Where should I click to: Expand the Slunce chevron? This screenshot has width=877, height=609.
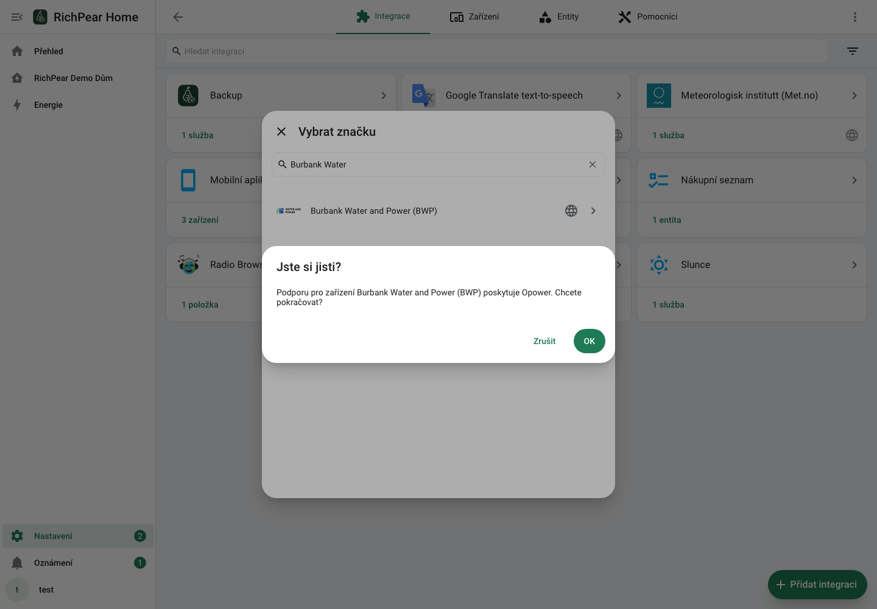coord(854,265)
